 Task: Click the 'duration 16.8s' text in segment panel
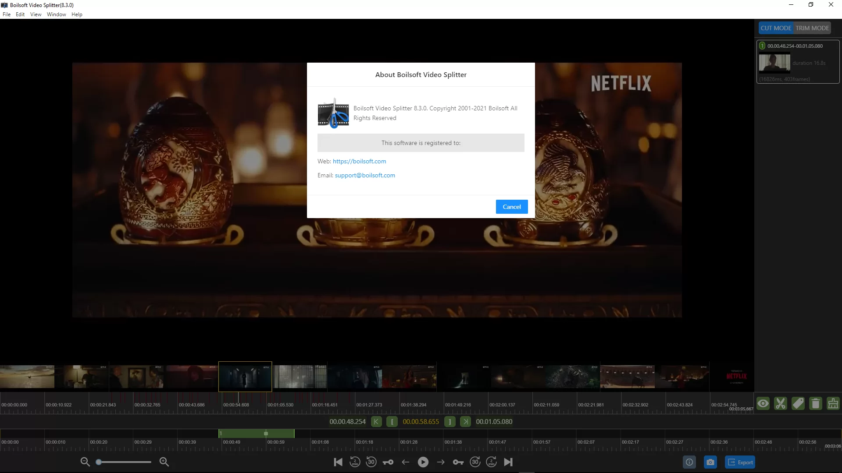809,63
